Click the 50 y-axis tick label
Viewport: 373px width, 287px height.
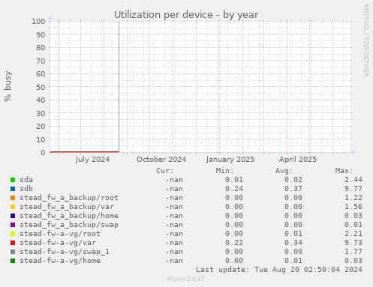41,87
